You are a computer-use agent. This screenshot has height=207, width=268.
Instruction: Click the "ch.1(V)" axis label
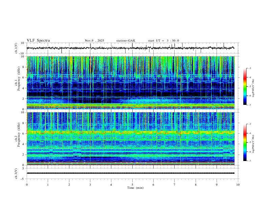click(x=16, y=48)
